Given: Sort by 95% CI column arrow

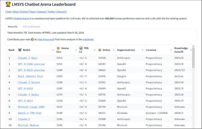Looking at the screenshot, I should point(95,50).
